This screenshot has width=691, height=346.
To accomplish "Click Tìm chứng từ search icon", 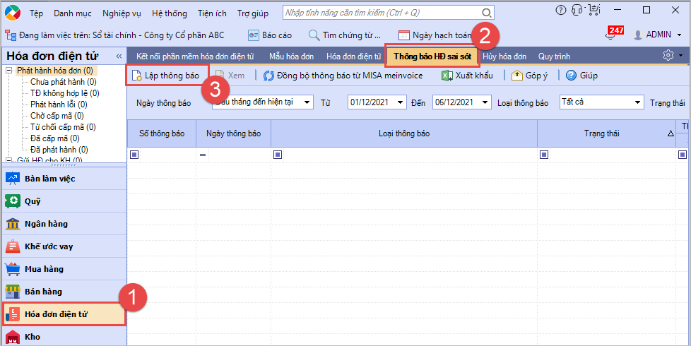I will [x=315, y=35].
